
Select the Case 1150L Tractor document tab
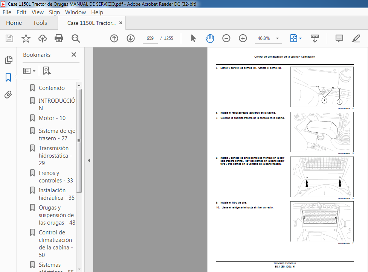[91, 23]
